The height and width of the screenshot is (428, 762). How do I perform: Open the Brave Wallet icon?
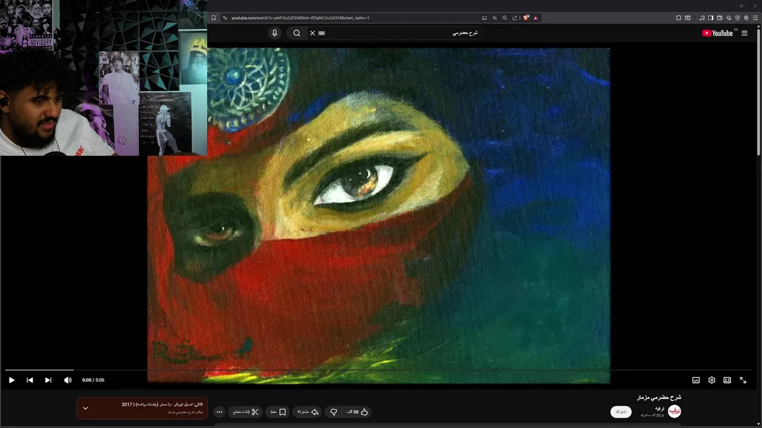(719, 18)
